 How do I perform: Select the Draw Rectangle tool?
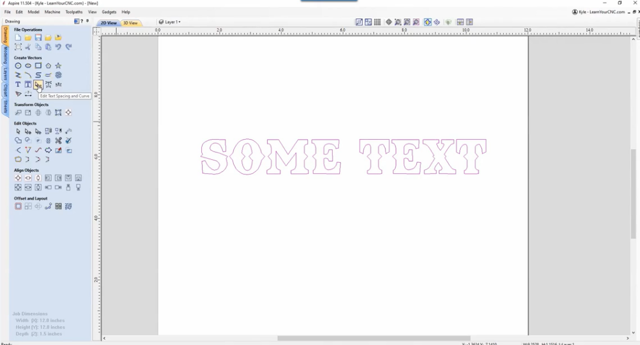[x=38, y=66]
